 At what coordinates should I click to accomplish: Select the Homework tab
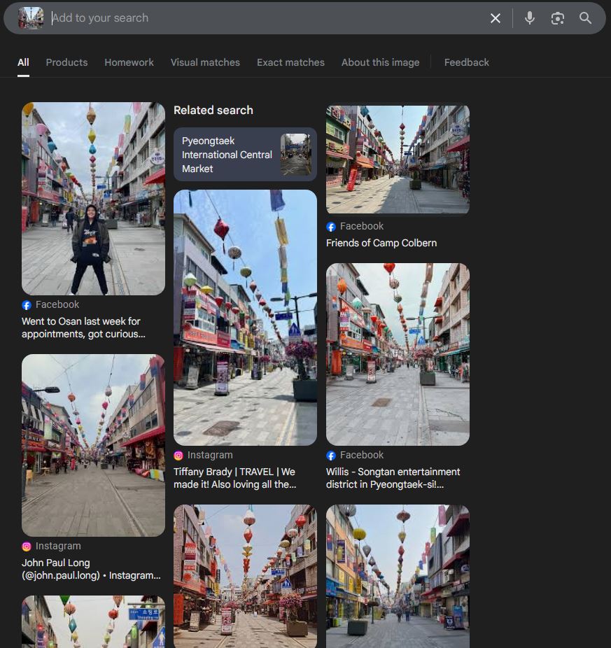(129, 62)
